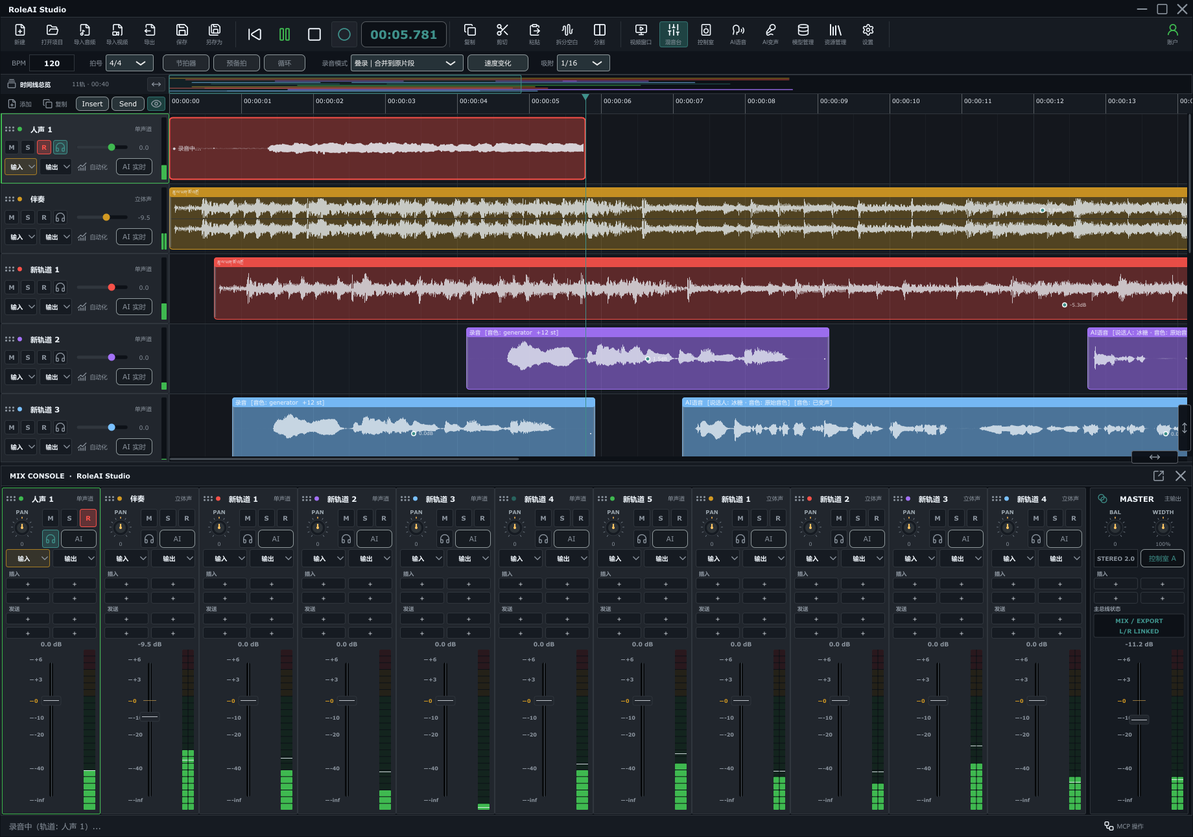Click the 导出 export icon
Viewport: 1193px width, 837px height.
pyautogui.click(x=150, y=34)
